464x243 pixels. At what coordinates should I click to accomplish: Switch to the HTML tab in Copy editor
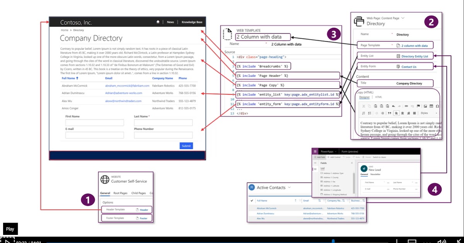pos(379,98)
